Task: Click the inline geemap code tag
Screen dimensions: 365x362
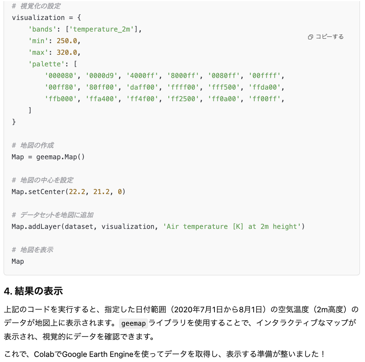Action: pyautogui.click(x=134, y=324)
